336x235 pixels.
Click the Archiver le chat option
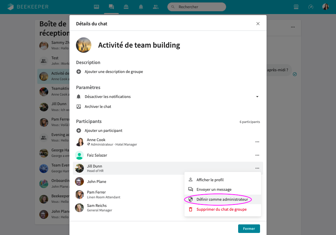98,107
